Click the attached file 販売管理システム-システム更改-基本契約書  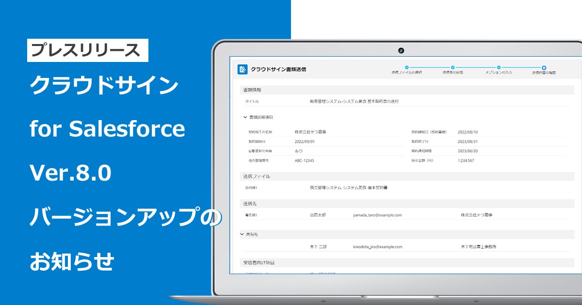349,187
